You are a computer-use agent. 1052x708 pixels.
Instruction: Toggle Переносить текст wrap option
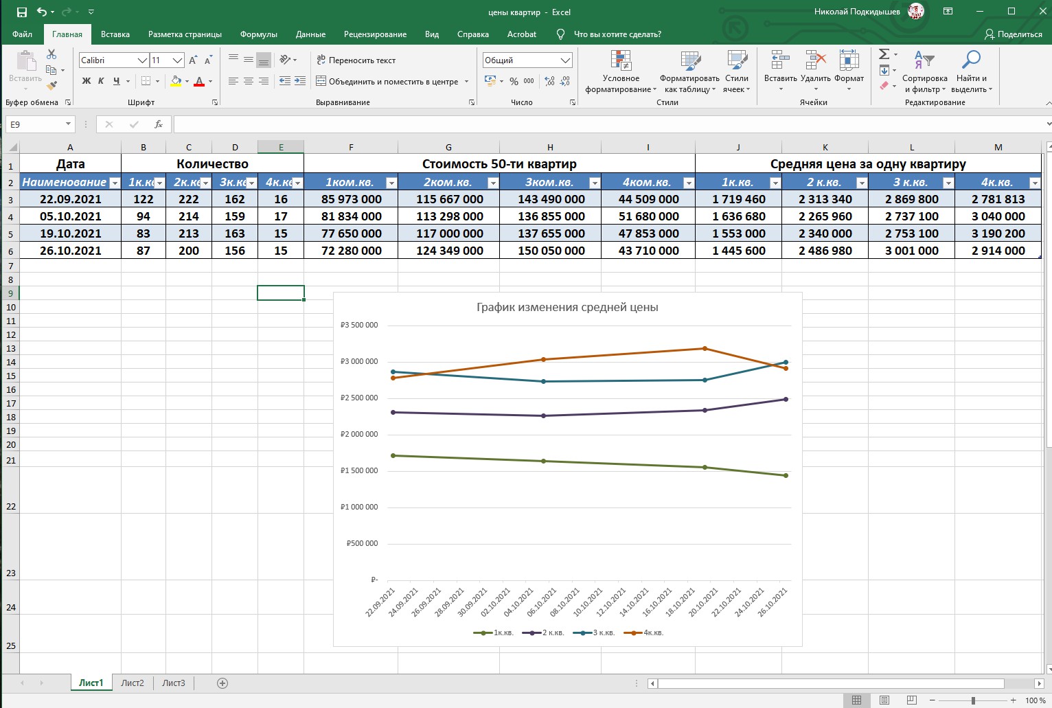pos(356,60)
